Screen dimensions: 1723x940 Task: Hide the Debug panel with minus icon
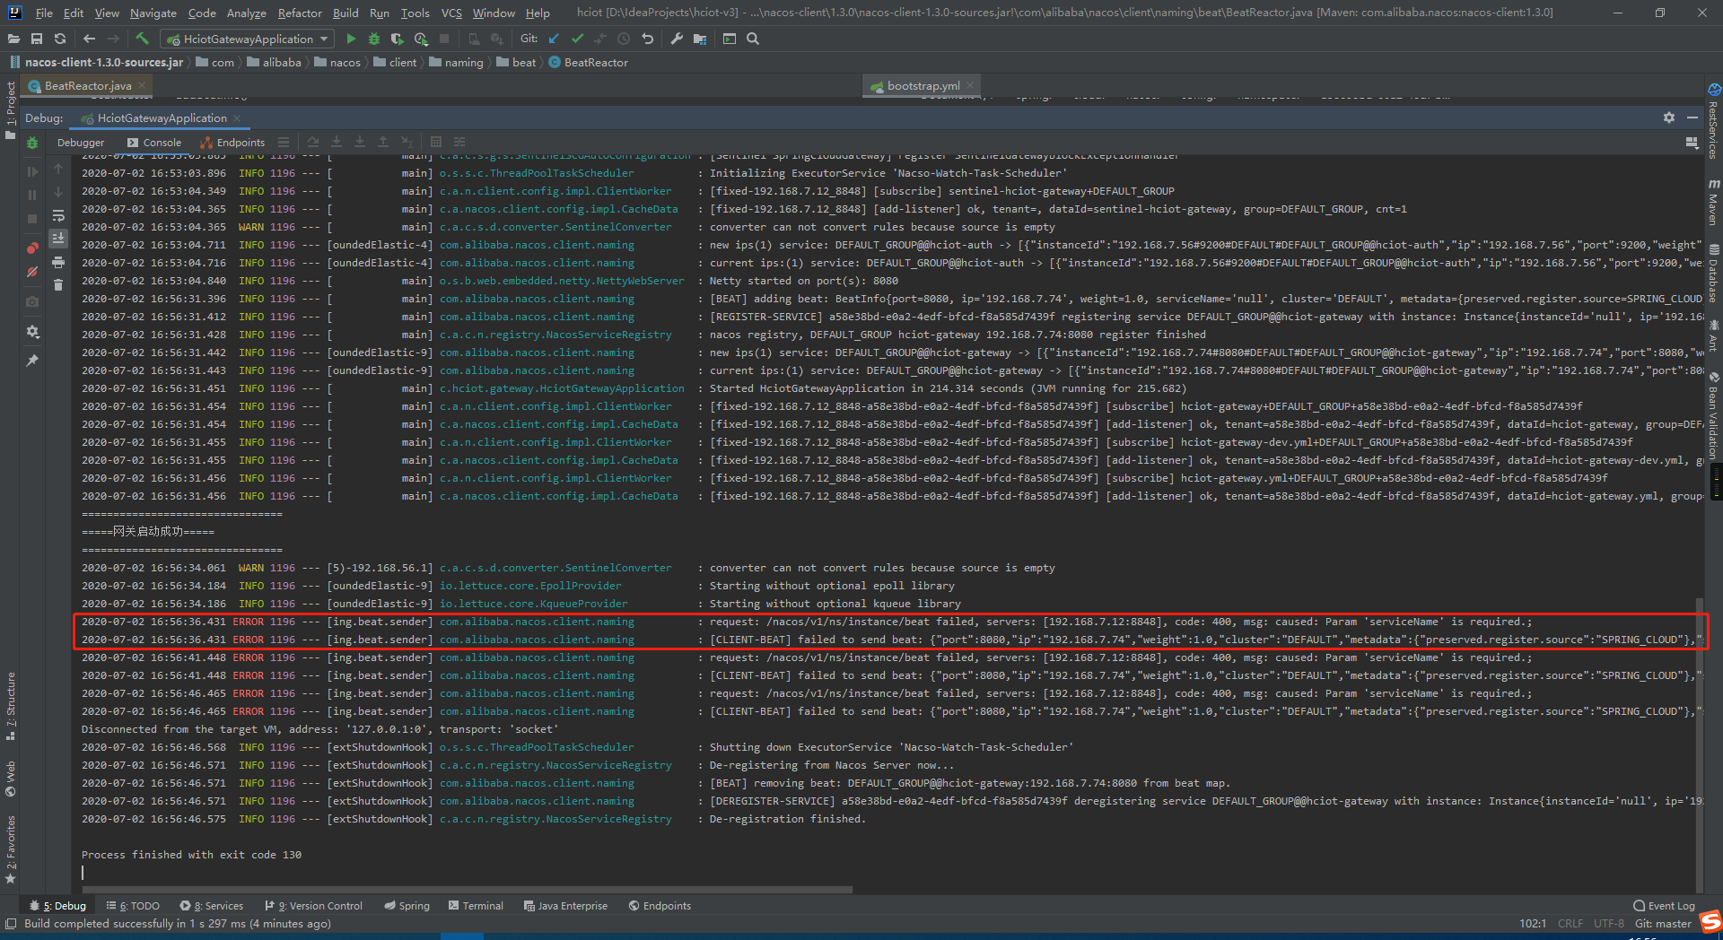[x=1692, y=117]
